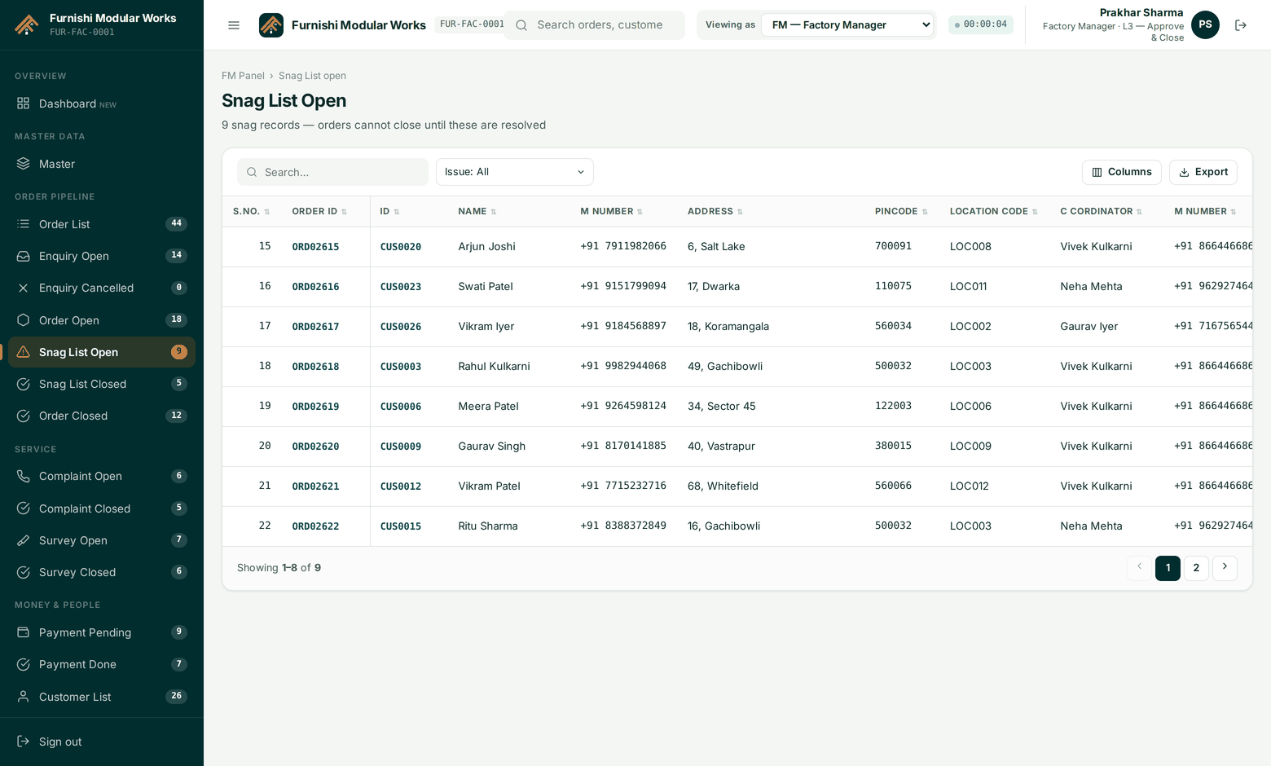
Task: Click the name Swati Patel
Action: point(486,287)
